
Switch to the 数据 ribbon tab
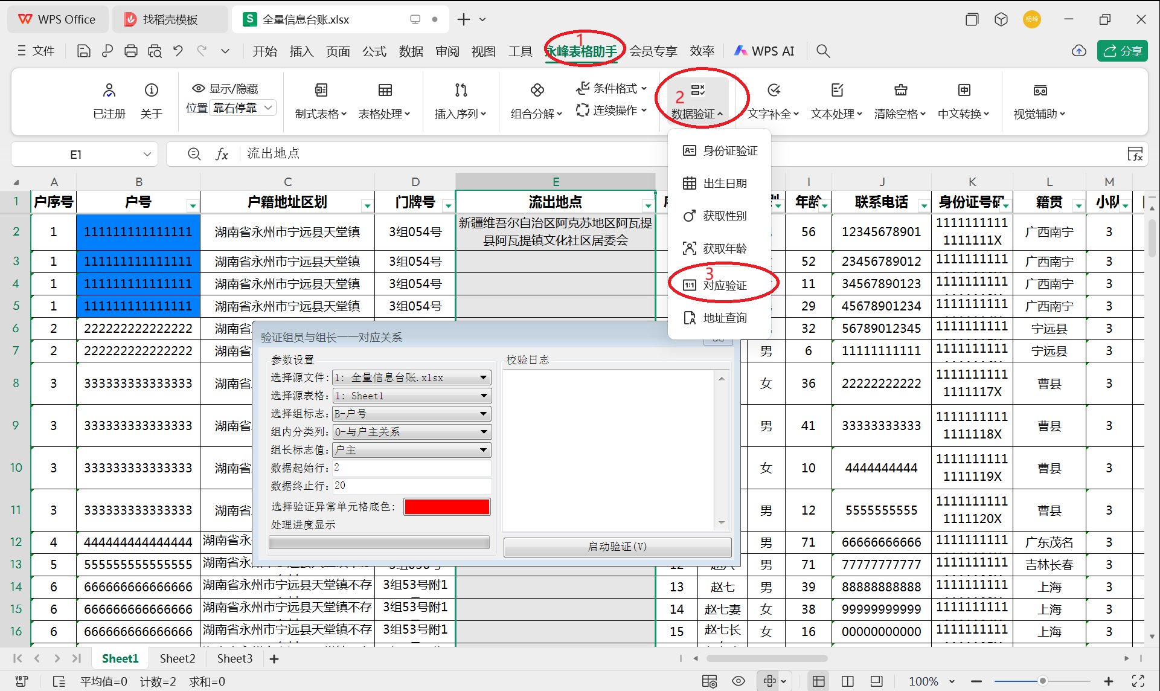click(411, 51)
